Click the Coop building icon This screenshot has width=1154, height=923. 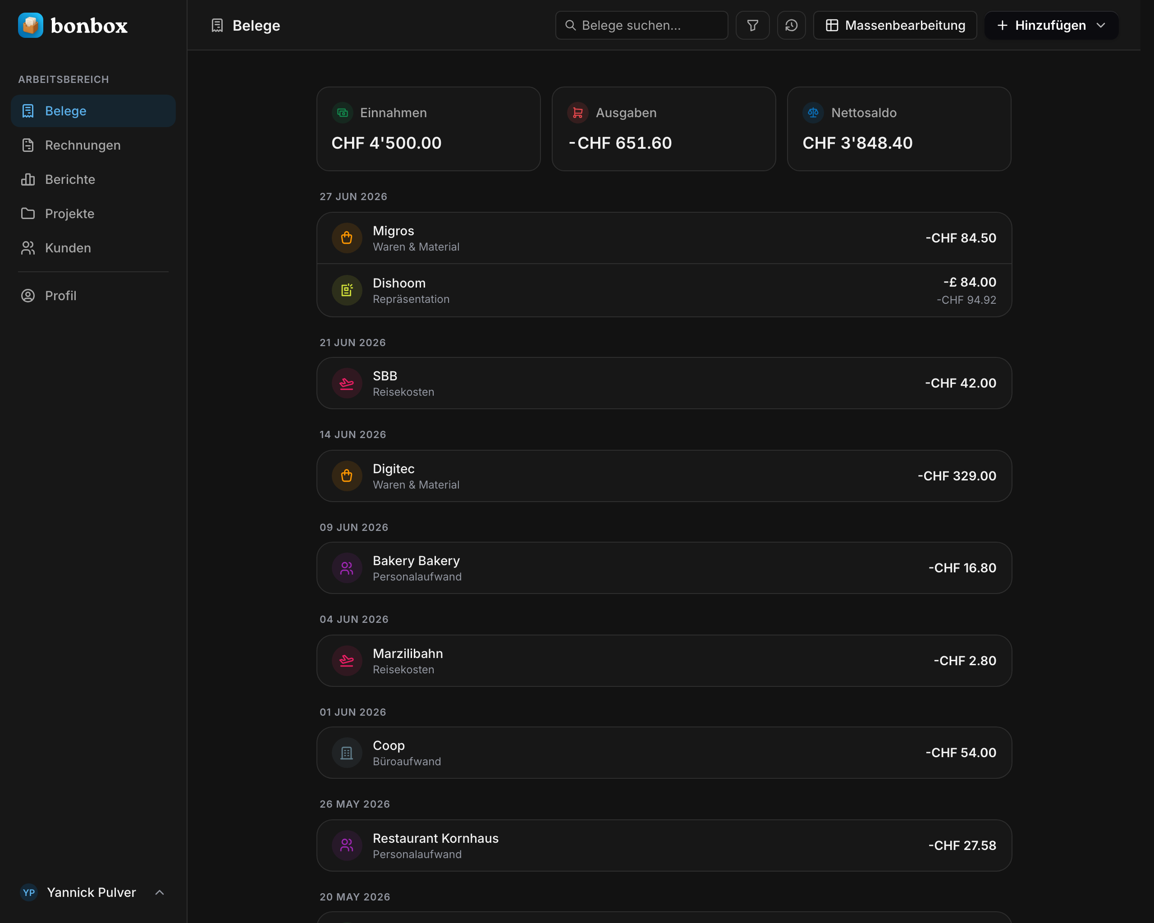click(347, 753)
